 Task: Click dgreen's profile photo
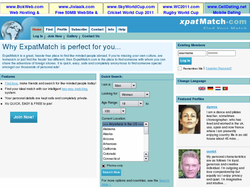pyautogui.click(x=189, y=119)
